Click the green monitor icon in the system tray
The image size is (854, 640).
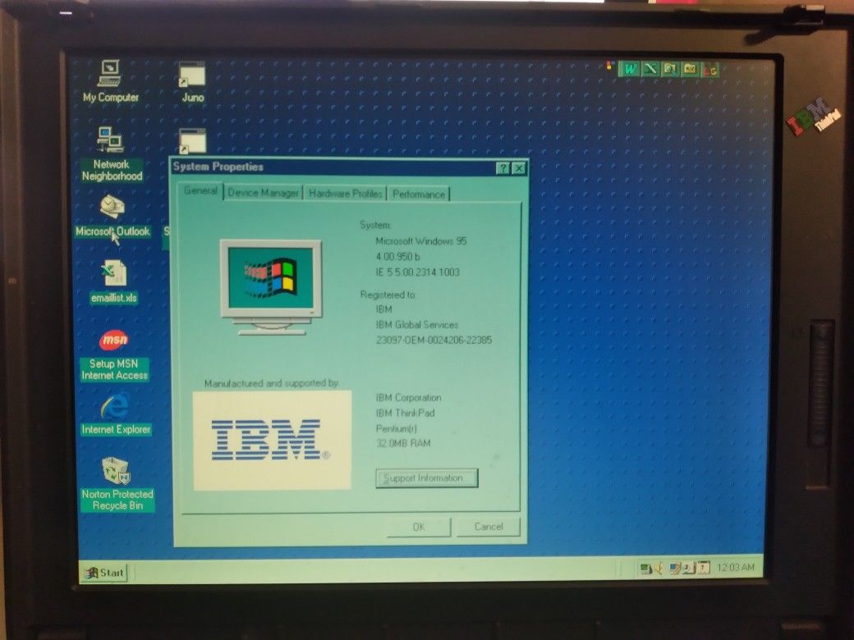646,569
